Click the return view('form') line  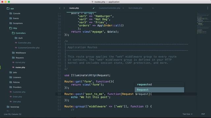click(87, 85)
